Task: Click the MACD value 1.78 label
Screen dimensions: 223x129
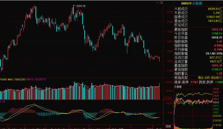Action: tap(2, 101)
